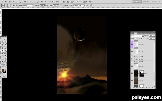Open the brush preset picker arrow
The width and height of the screenshot is (162, 101).
11,5
